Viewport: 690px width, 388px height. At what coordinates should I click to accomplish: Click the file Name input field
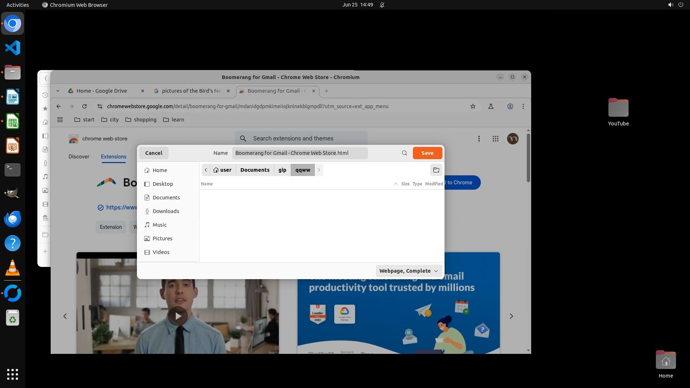coord(299,153)
